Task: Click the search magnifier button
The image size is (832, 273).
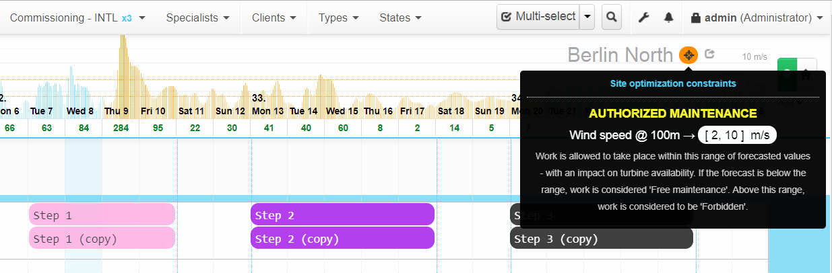Action: click(x=611, y=17)
